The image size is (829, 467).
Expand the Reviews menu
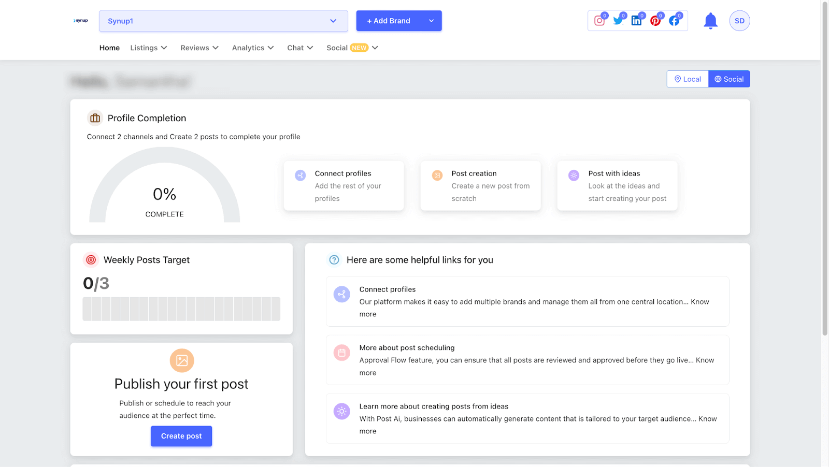click(199, 48)
